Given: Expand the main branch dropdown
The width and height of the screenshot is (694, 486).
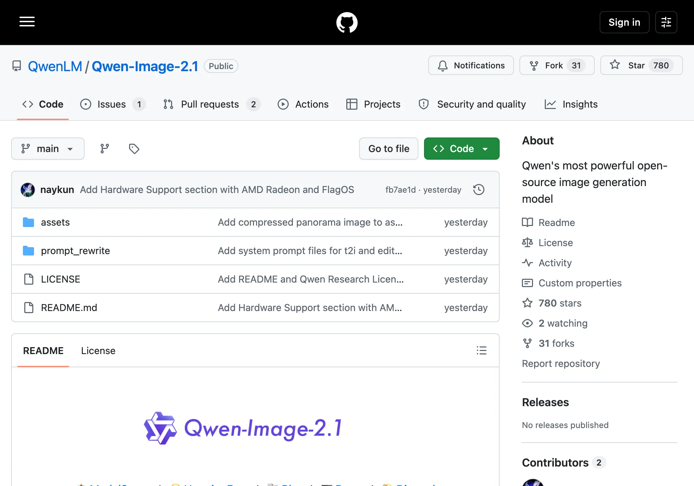Looking at the screenshot, I should [x=48, y=149].
